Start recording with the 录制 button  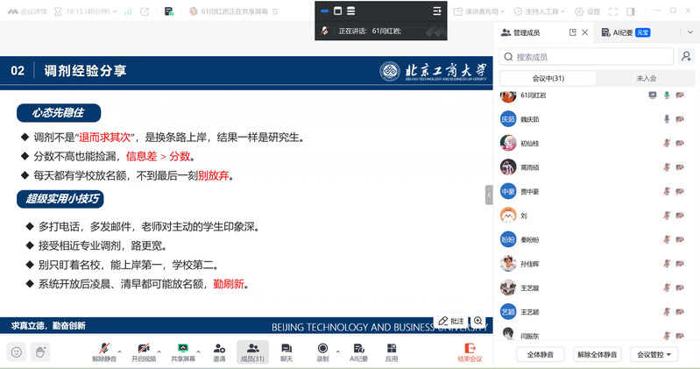pyautogui.click(x=322, y=351)
